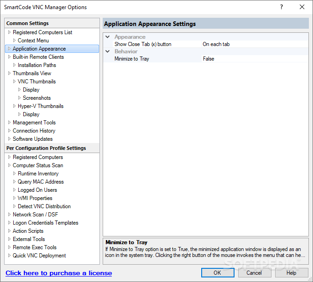Select Management Tools item

(34, 123)
